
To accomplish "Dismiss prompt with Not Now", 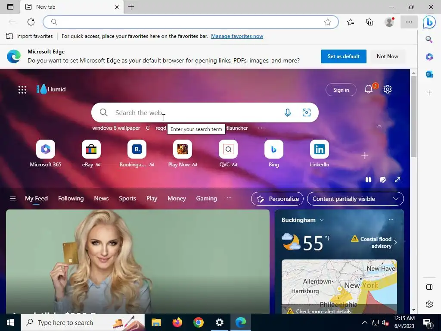I will point(387,56).
